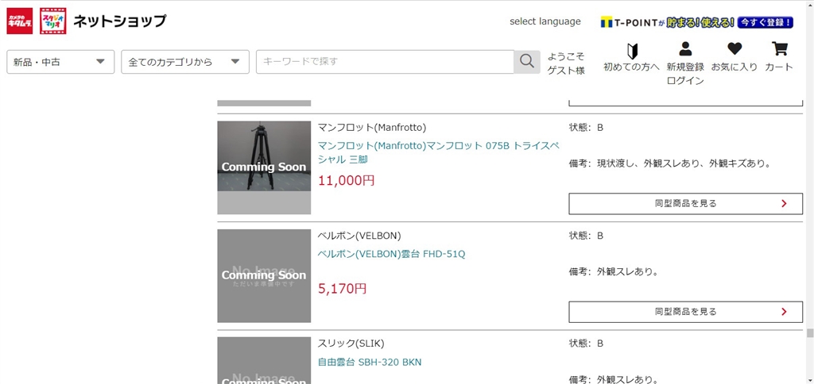Expand the 新品・中古 condition dropdown
The image size is (814, 384).
pos(60,62)
